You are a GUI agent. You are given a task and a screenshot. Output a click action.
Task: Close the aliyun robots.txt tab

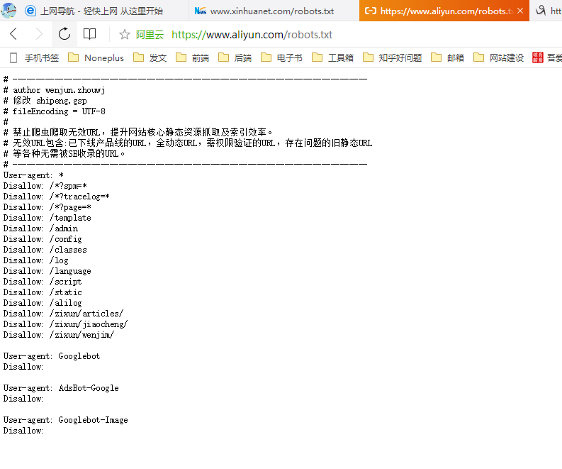[520, 11]
